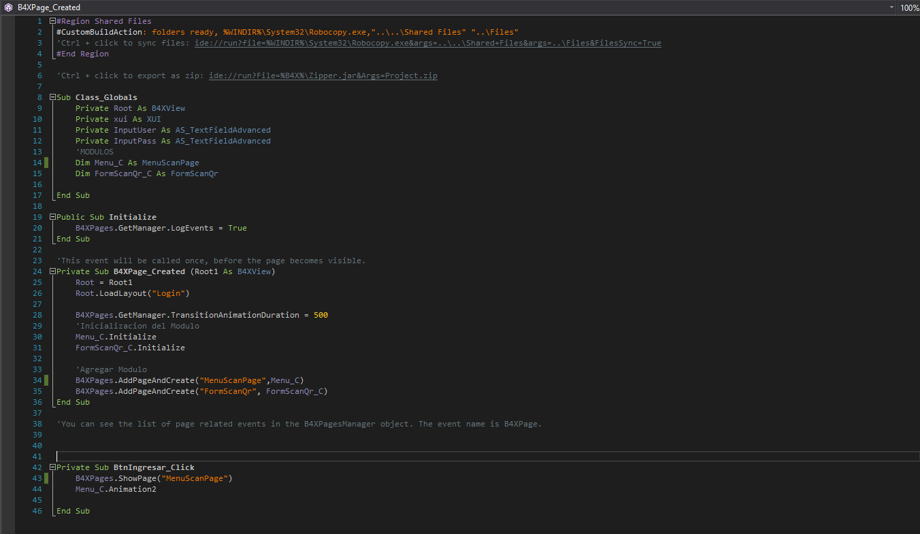
Task: Click the Menu_C.Animation2 statement
Action: click(116, 489)
